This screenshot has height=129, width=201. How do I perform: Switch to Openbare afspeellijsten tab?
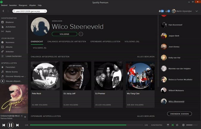[105, 42]
